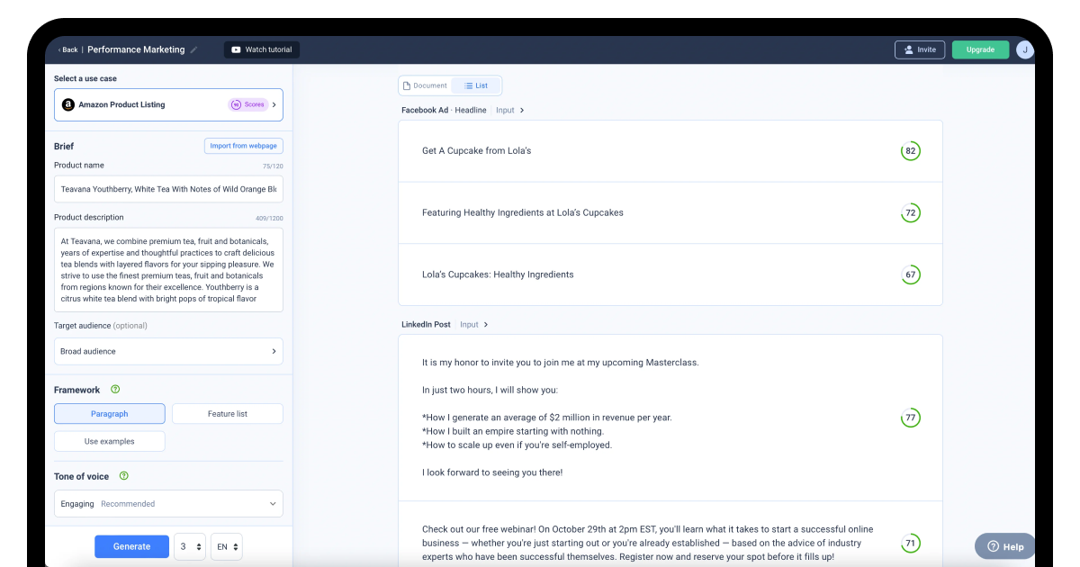The image size is (1080, 567).
Task: Select the Paragraph framework option
Action: tap(110, 414)
